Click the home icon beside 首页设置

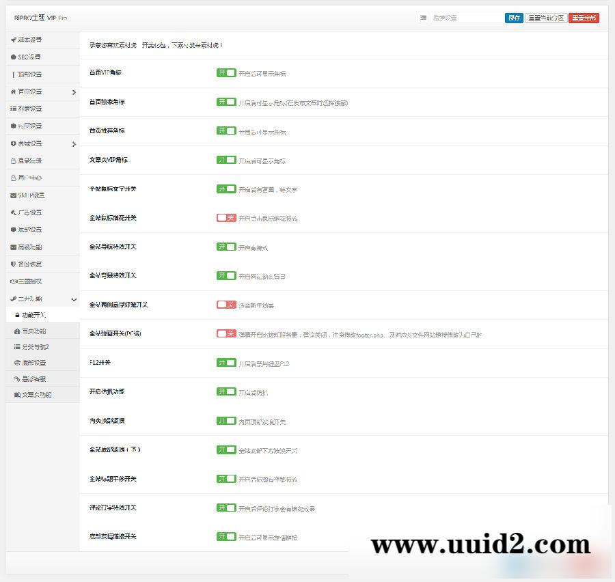coord(14,92)
